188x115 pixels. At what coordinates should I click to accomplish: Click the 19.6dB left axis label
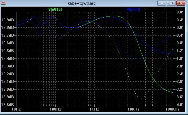coord(8,43)
